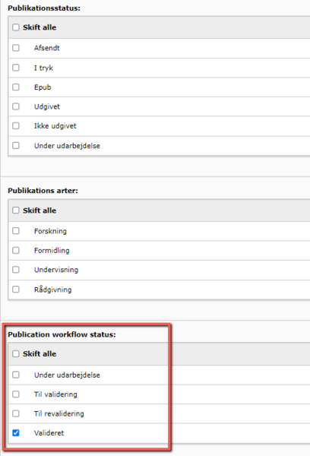This screenshot has height=456, width=310.
Task: Tick the Til validering checkbox
Action: [16, 394]
